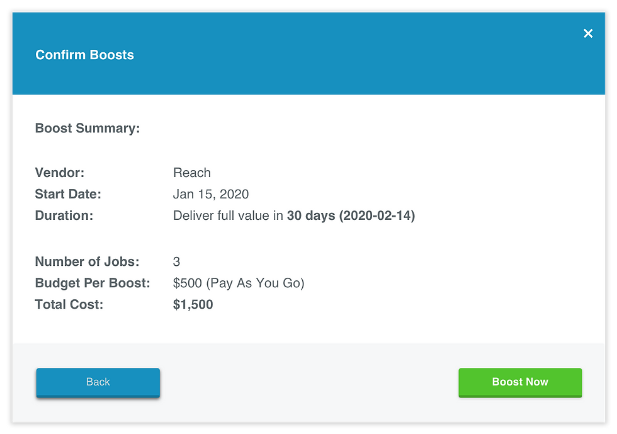Click the Duration label

pyautogui.click(x=64, y=215)
